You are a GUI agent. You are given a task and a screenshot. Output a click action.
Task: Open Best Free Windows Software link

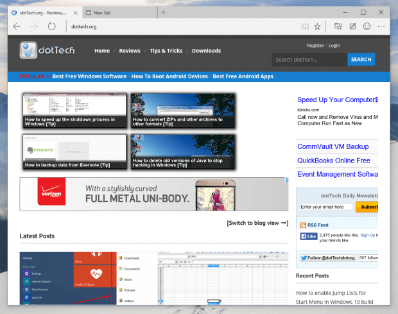(x=89, y=76)
